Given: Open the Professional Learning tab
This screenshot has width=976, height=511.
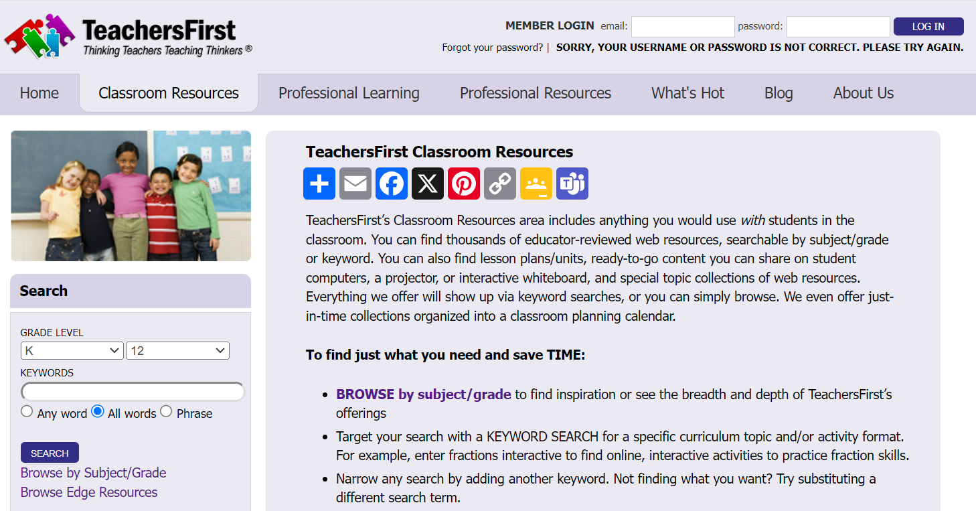Looking at the screenshot, I should [x=349, y=93].
